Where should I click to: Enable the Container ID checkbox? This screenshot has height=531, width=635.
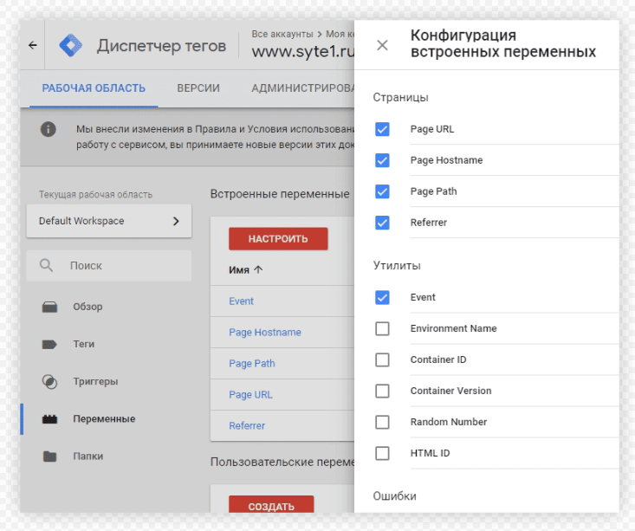click(382, 359)
